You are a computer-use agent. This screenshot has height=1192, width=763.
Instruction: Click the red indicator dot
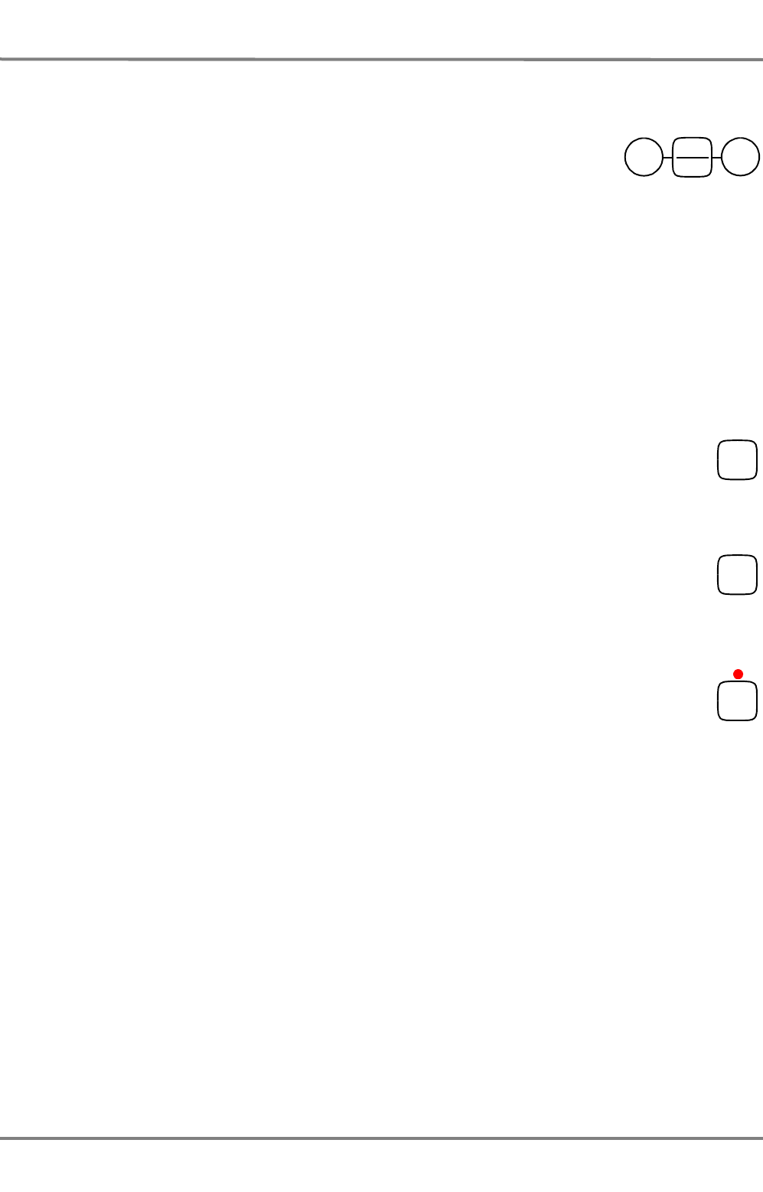tap(738, 674)
